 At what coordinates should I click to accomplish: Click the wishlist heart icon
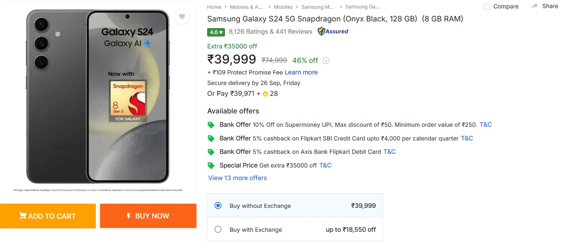point(182,17)
